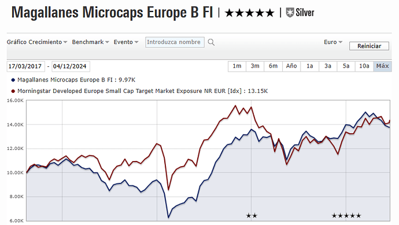The image size is (399, 225).
Task: Choose the Máx time range tab
Action: click(x=382, y=66)
